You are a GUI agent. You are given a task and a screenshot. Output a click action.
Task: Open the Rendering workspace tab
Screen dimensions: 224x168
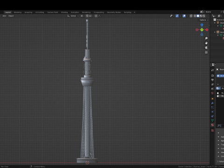(x=86, y=12)
